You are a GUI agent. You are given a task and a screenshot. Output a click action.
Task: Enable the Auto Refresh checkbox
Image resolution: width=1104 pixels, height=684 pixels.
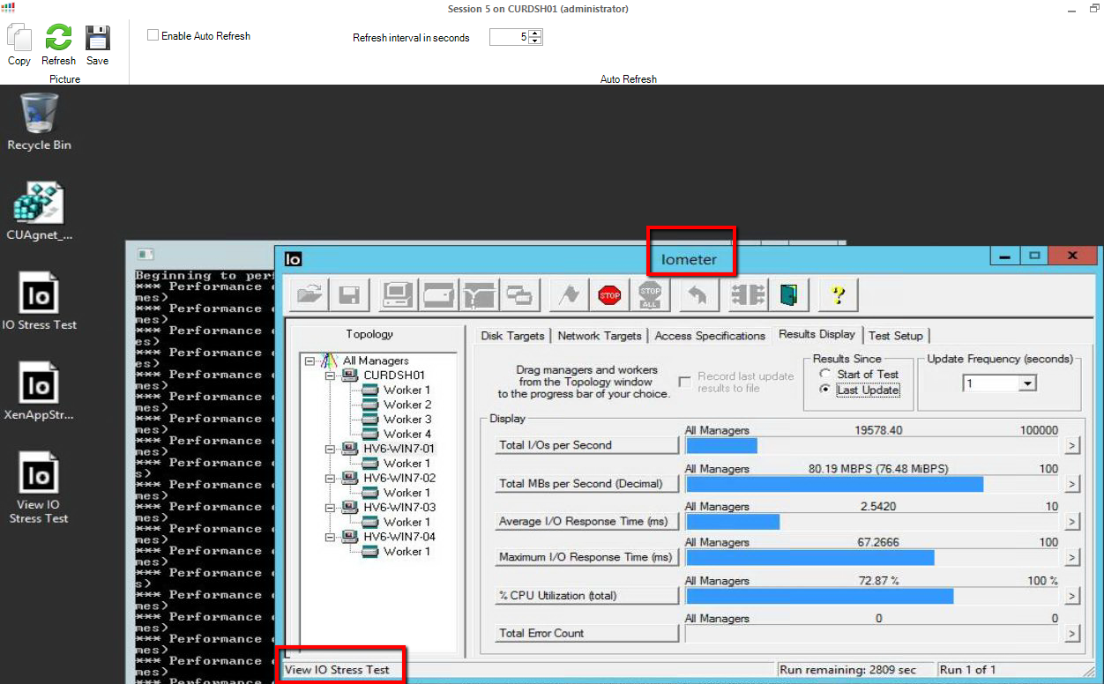click(x=153, y=35)
